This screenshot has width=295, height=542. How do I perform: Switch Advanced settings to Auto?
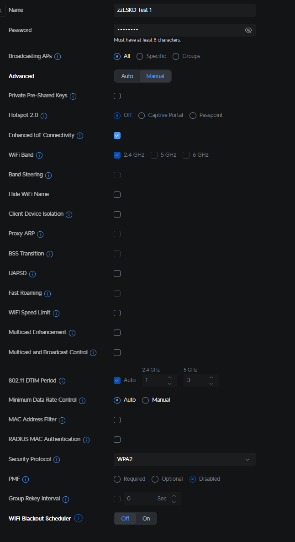coord(127,76)
